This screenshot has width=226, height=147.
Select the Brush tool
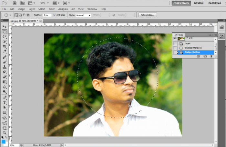(5, 62)
